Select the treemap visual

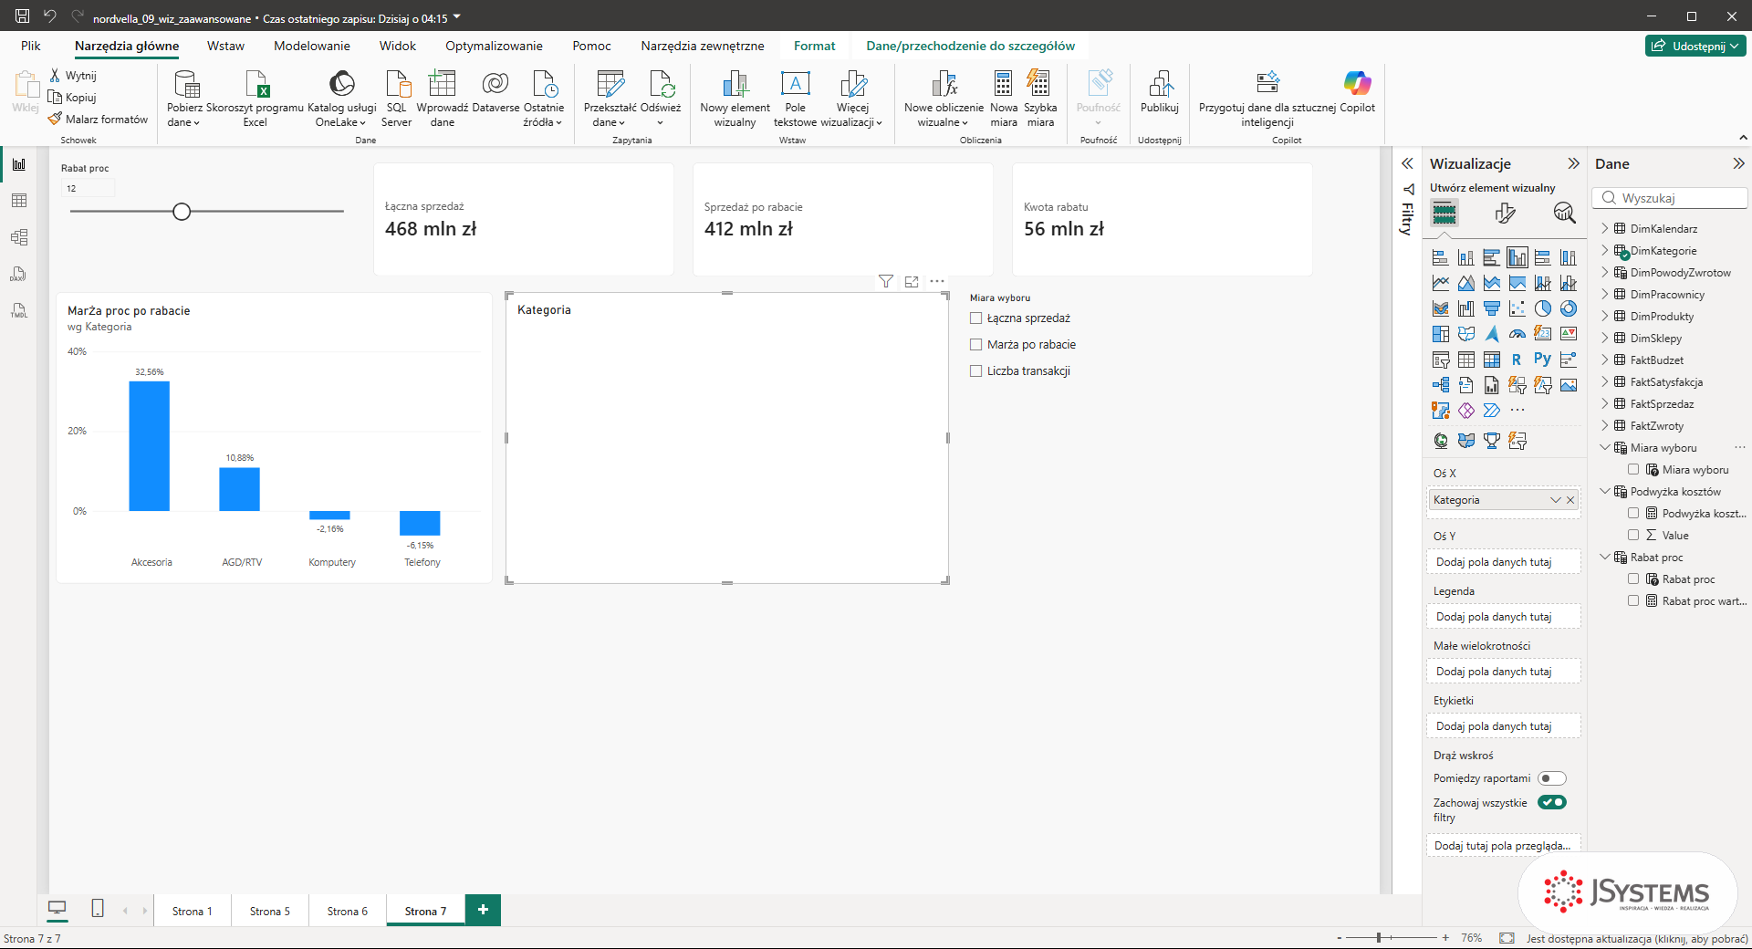[1441, 334]
